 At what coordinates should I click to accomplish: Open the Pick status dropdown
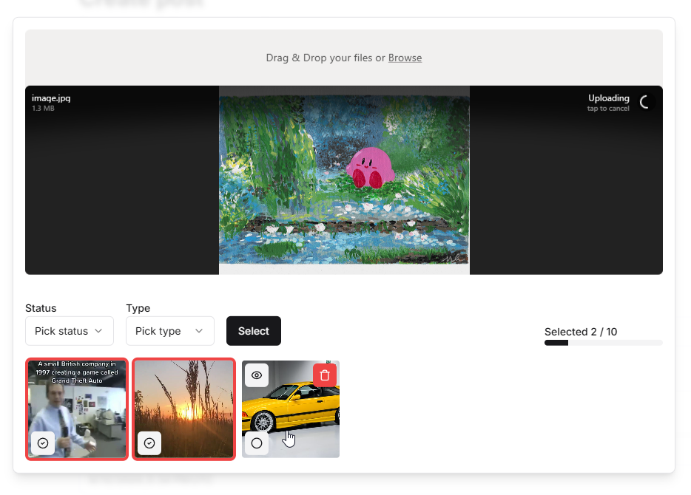coord(70,331)
